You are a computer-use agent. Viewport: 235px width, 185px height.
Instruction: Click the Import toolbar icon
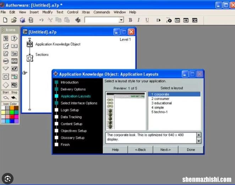pos(31,20)
